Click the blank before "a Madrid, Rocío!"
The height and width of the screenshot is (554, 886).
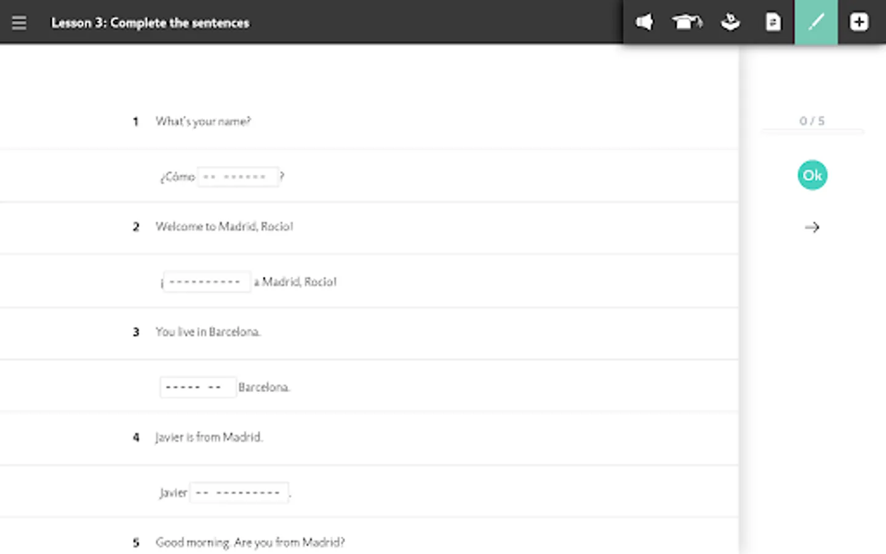207,282
